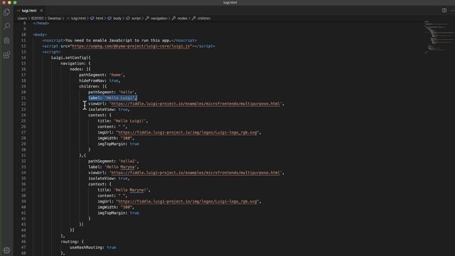Click the script breadcrumb
This screenshot has width=455, height=256.
point(136,18)
